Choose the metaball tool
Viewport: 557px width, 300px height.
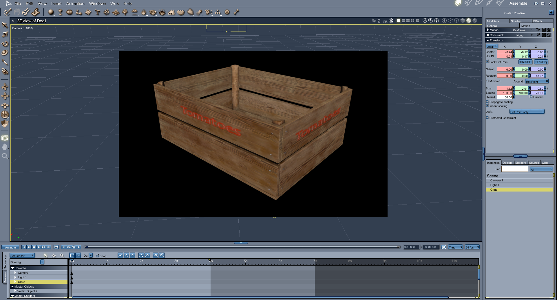pos(79,12)
